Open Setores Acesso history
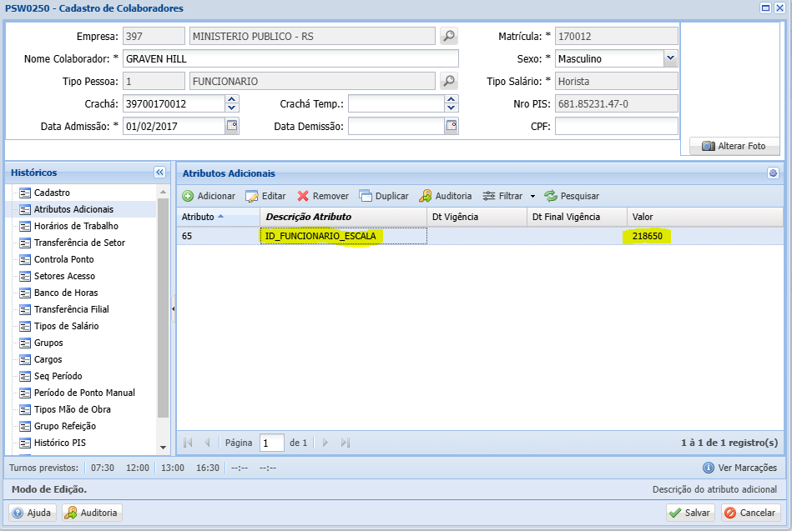The image size is (792, 531). click(x=64, y=276)
